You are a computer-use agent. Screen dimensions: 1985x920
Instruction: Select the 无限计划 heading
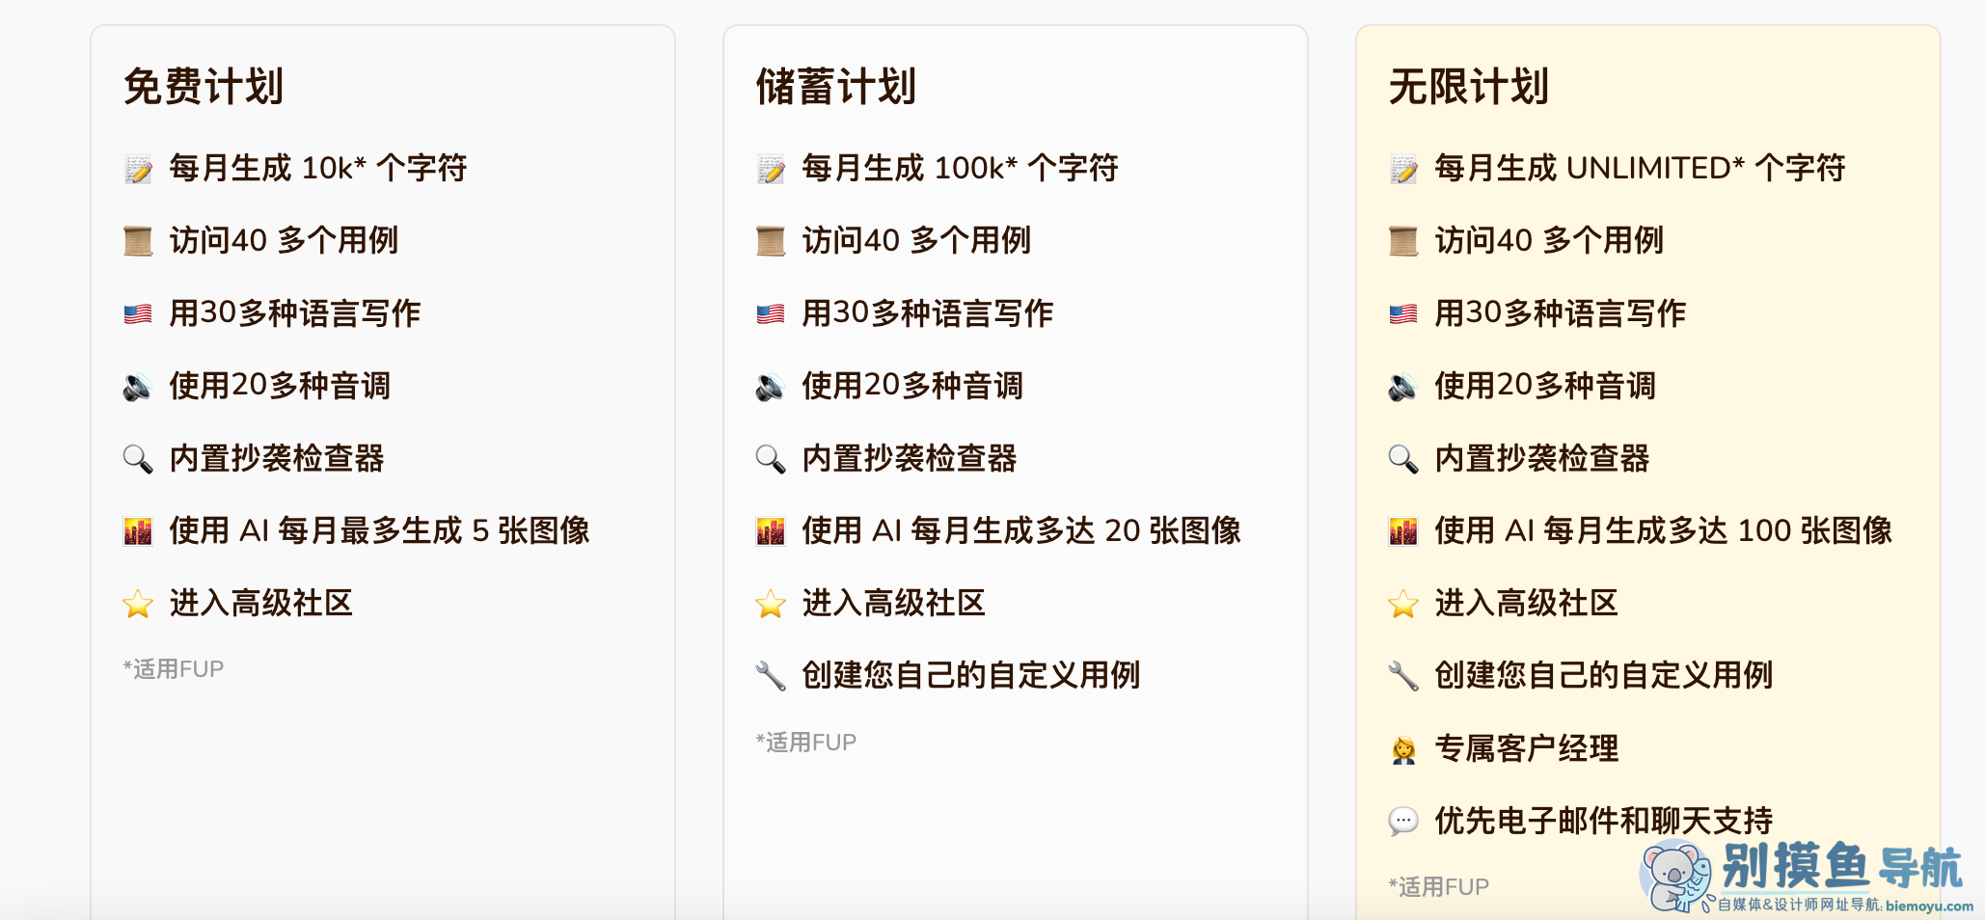[1469, 87]
